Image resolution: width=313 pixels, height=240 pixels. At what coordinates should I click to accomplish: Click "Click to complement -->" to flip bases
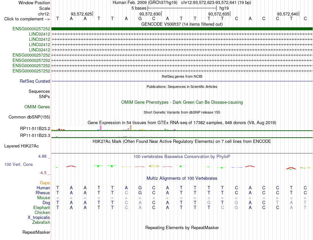(27, 19)
